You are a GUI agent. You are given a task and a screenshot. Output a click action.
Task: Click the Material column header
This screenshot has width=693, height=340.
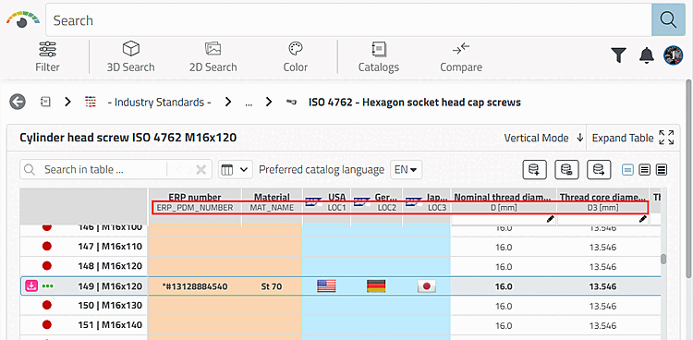(272, 201)
